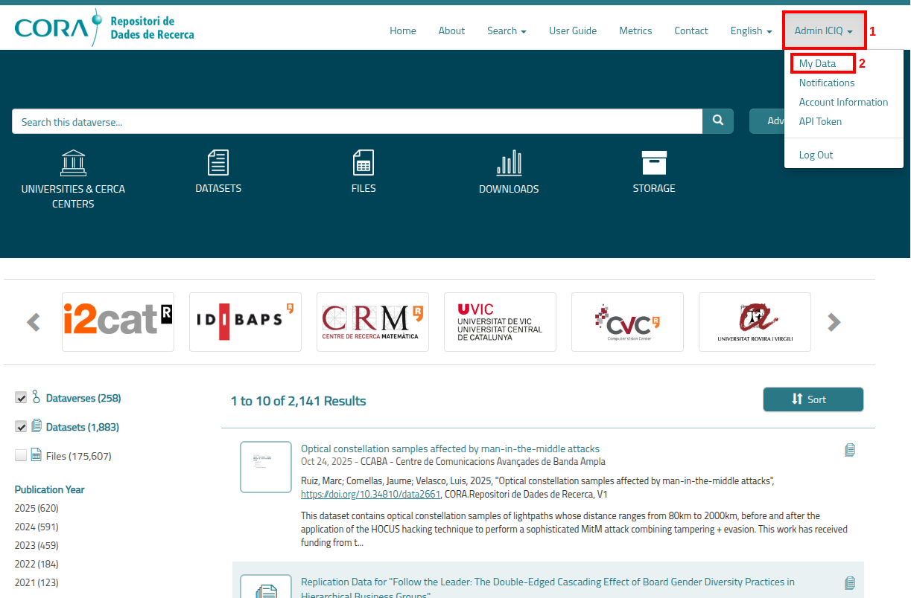The image size is (911, 598).
Task: Enable the Files filter checkbox
Action: coord(21,456)
